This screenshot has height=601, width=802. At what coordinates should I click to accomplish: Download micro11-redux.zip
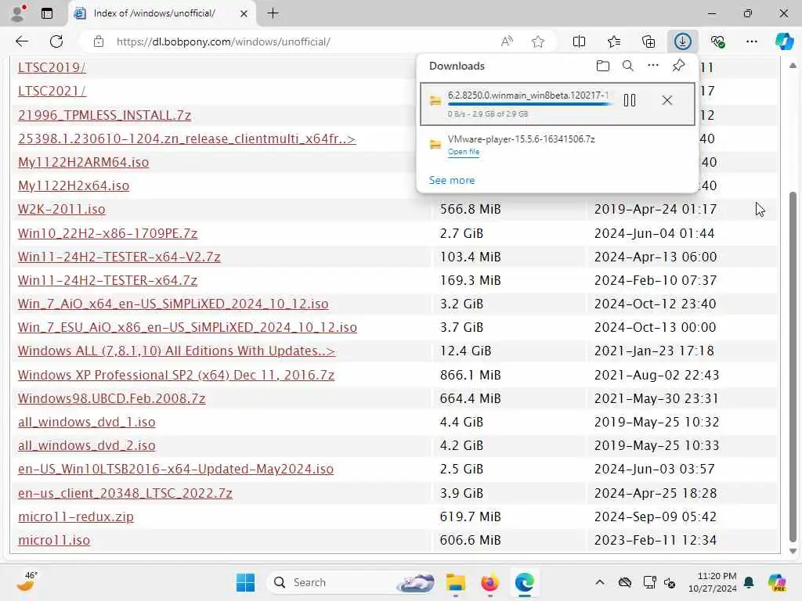76,516
